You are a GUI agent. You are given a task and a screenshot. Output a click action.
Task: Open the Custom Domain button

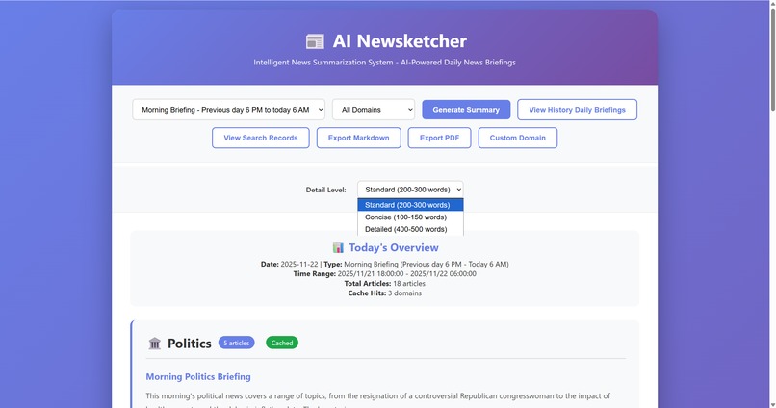coord(518,138)
